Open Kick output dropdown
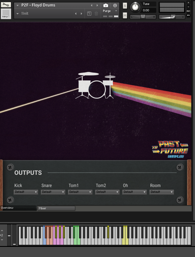 (x=26, y=192)
